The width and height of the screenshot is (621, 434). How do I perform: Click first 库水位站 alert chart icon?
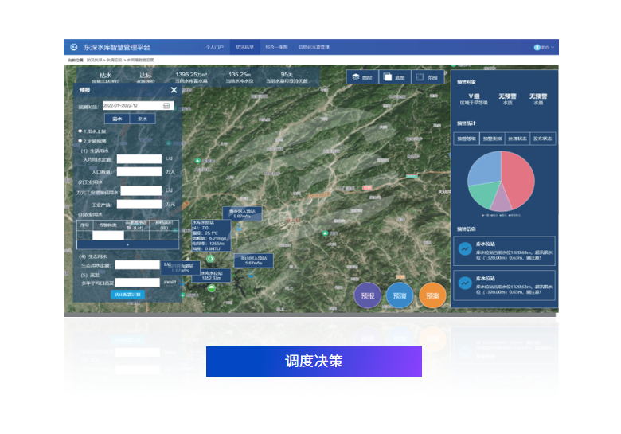[463, 249]
